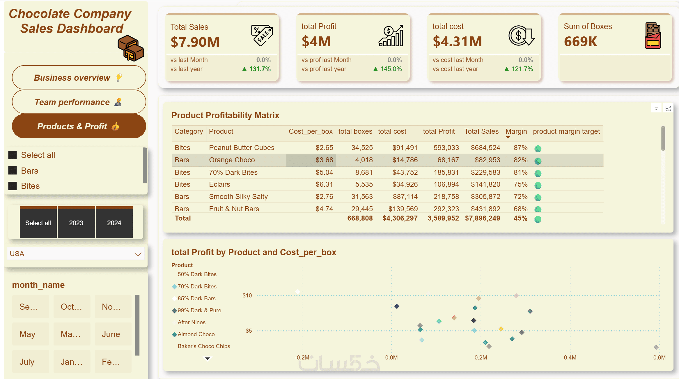The image size is (679, 379).
Task: Toggle the Select all category checkbox
Action: click(13, 155)
